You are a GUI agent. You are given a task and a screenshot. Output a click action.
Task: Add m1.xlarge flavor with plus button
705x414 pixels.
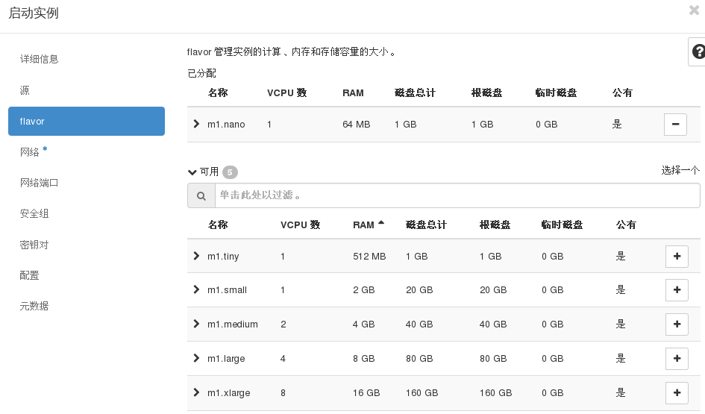click(x=677, y=393)
